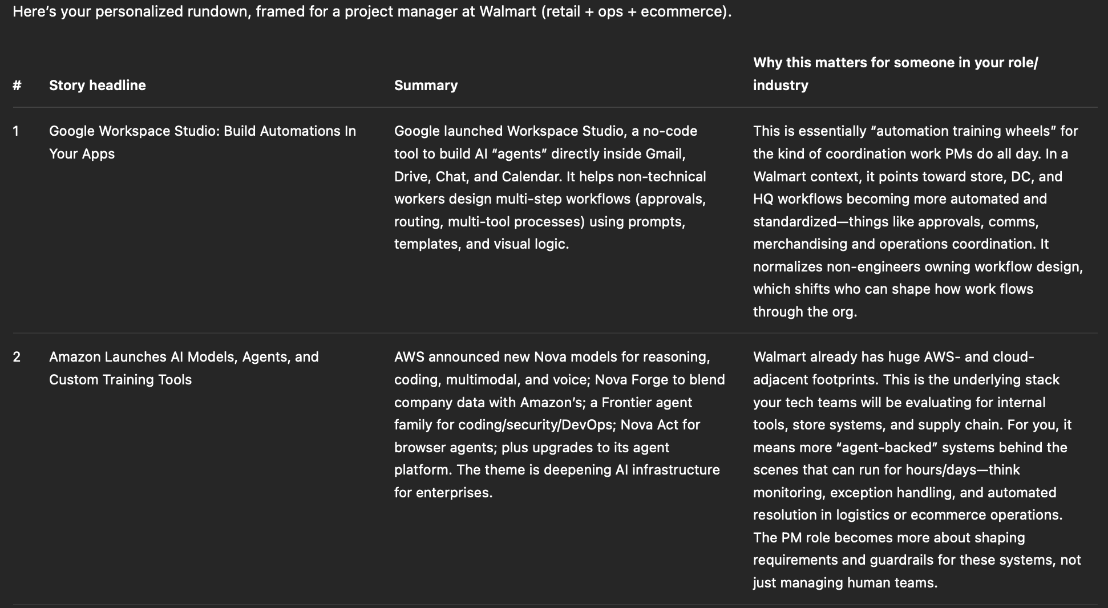Image resolution: width=1108 pixels, height=608 pixels.
Task: Click 'Custom Training Tools' in the second headline
Action: click(120, 380)
